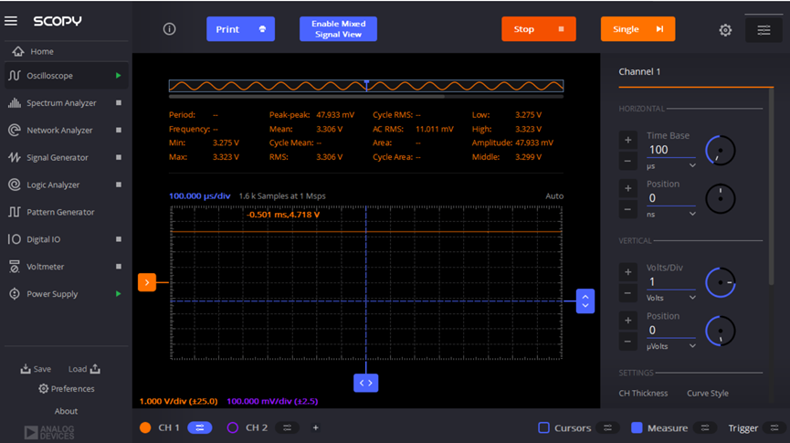Open the About link
Image resolution: width=790 pixels, height=443 pixels.
66,411
